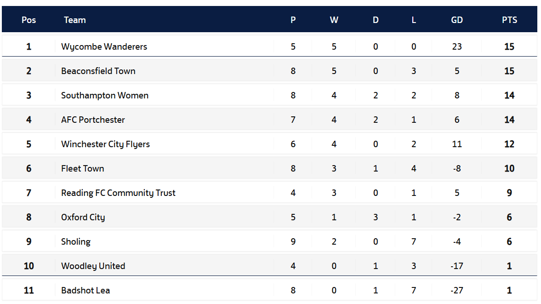Click the Wycombe Wanderers team name
The width and height of the screenshot is (541, 304).
click(x=104, y=46)
